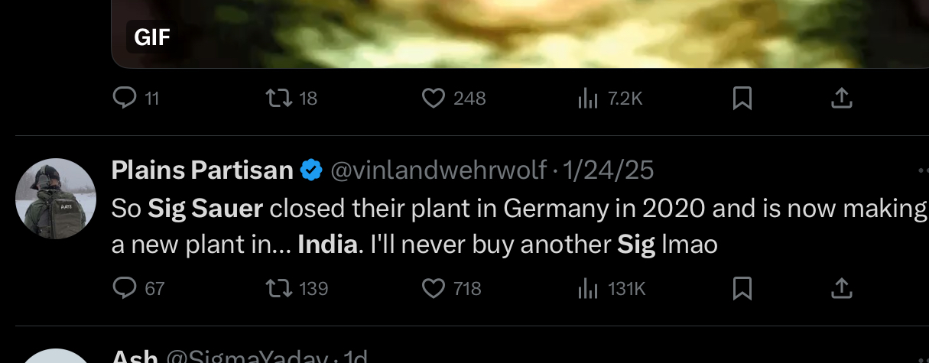Like the GIF tweet with 248 likes
Screen dimensions: 929x363
tap(434, 98)
